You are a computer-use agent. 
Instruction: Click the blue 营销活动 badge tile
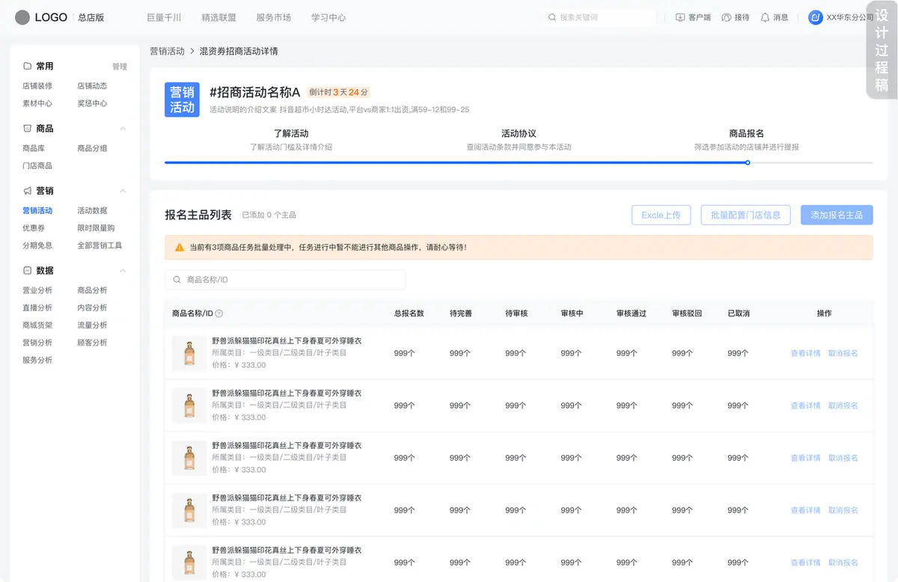click(182, 99)
